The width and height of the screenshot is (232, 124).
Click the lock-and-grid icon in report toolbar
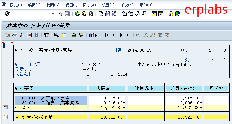22,35
